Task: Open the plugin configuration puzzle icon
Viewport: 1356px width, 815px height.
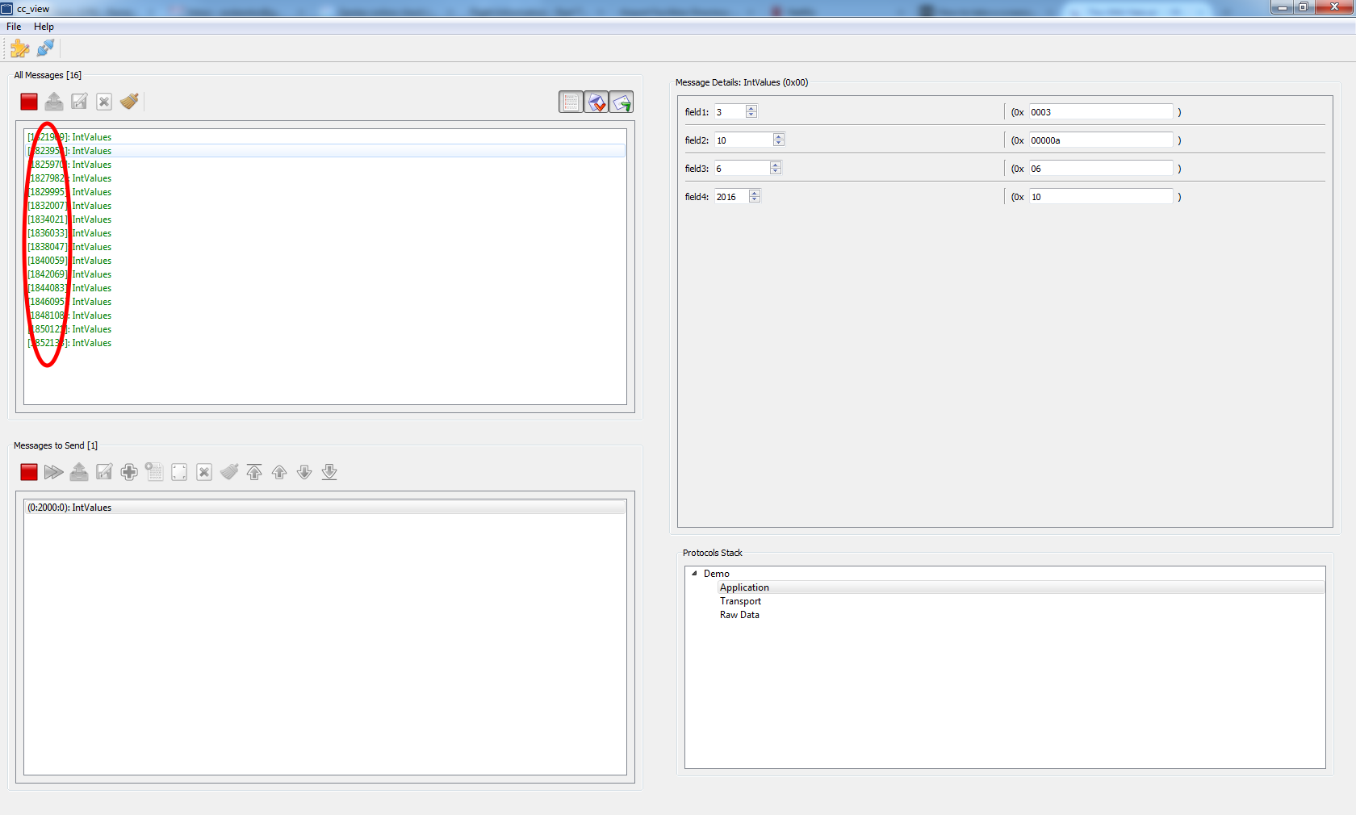Action: pyautogui.click(x=20, y=48)
